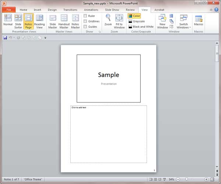Select Color display mode
This screenshot has height=184, width=221.
pos(134,16)
